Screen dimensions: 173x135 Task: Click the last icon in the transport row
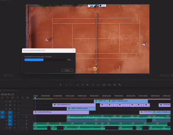coord(120,85)
